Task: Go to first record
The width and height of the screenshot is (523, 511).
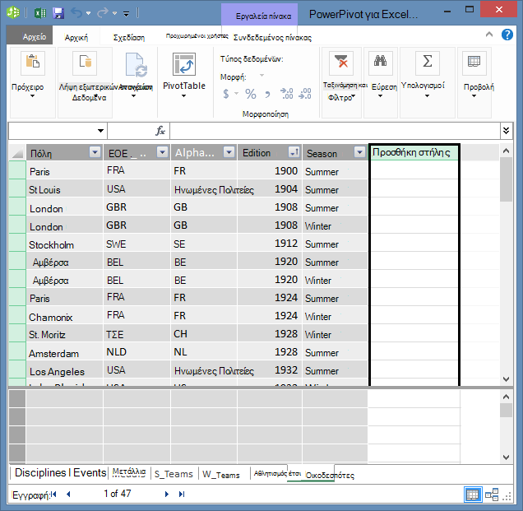Action: 53,494
